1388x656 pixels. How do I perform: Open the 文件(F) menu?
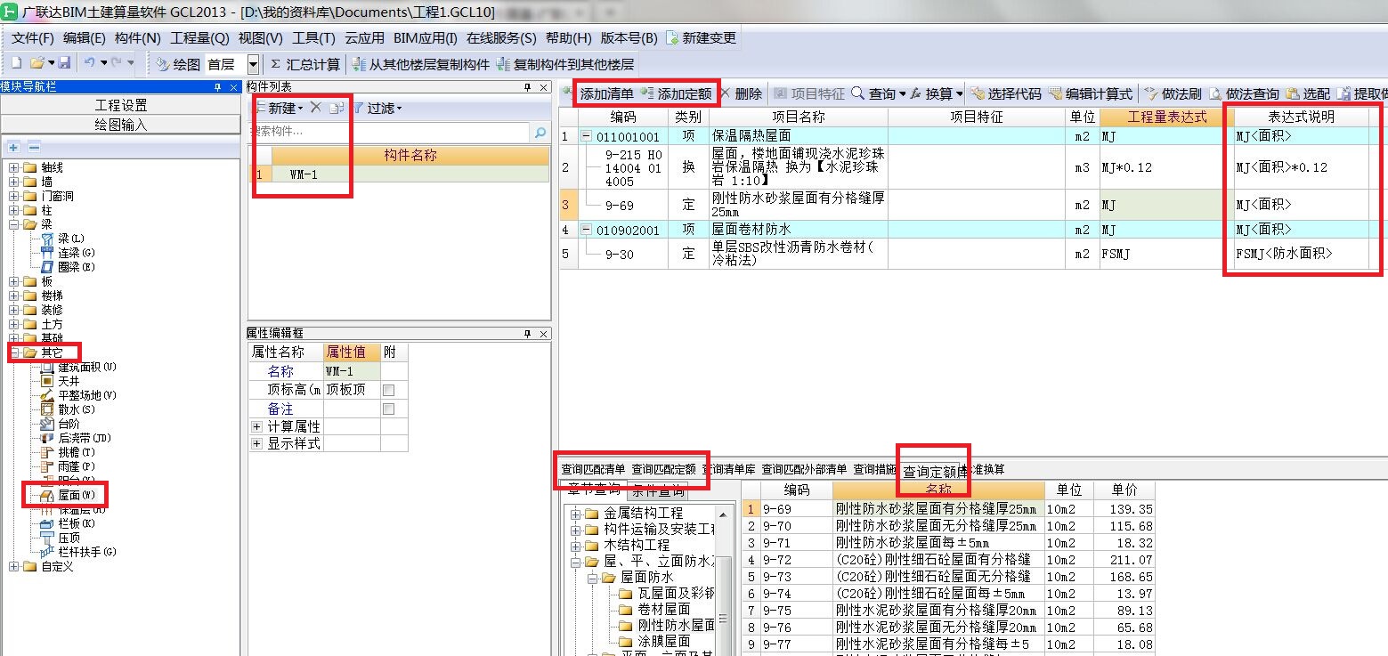(x=33, y=38)
